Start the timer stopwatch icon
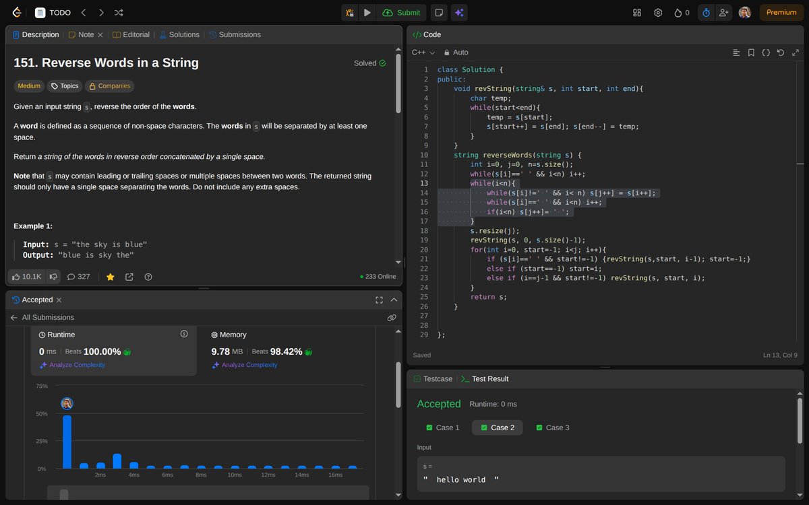Image resolution: width=809 pixels, height=505 pixels. (x=706, y=12)
